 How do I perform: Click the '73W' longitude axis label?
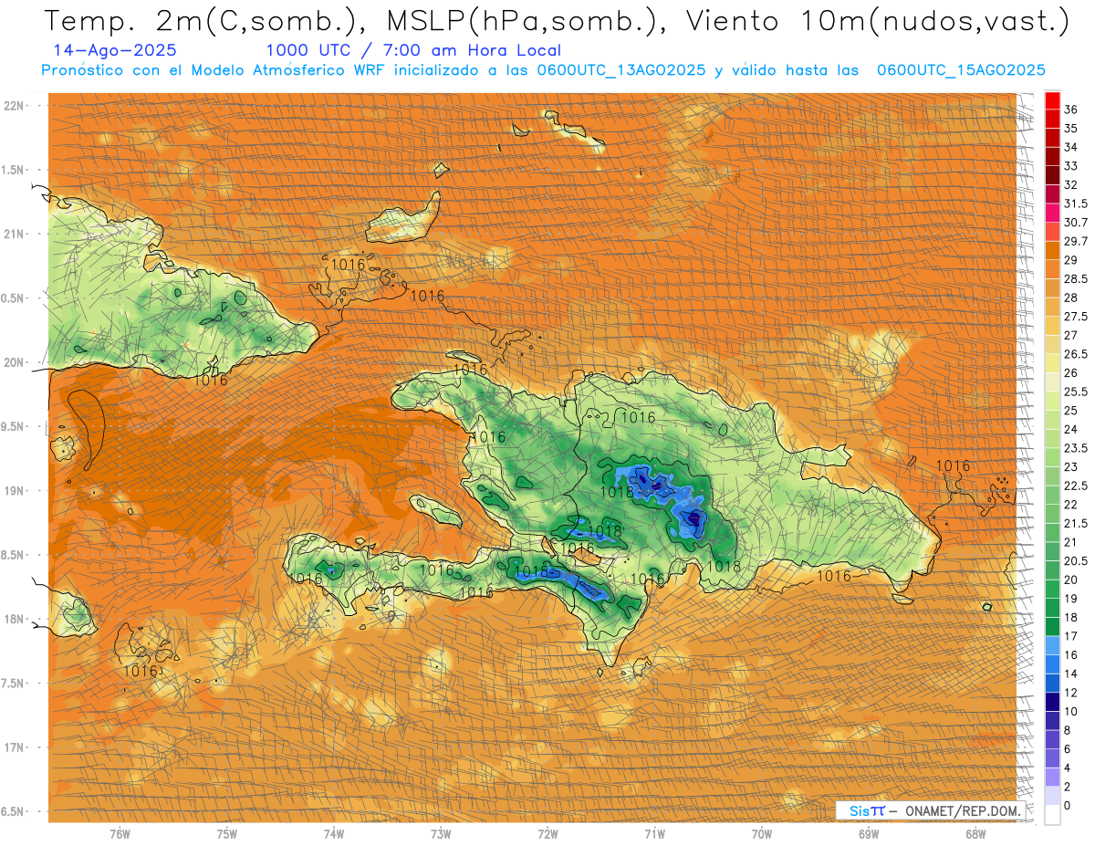pos(441,834)
